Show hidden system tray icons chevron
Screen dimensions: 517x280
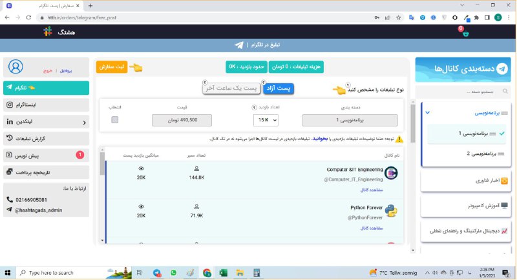point(427,273)
